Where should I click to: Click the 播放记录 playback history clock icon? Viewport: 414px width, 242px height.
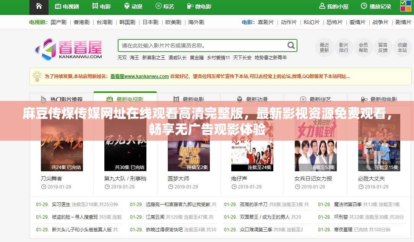363,6
